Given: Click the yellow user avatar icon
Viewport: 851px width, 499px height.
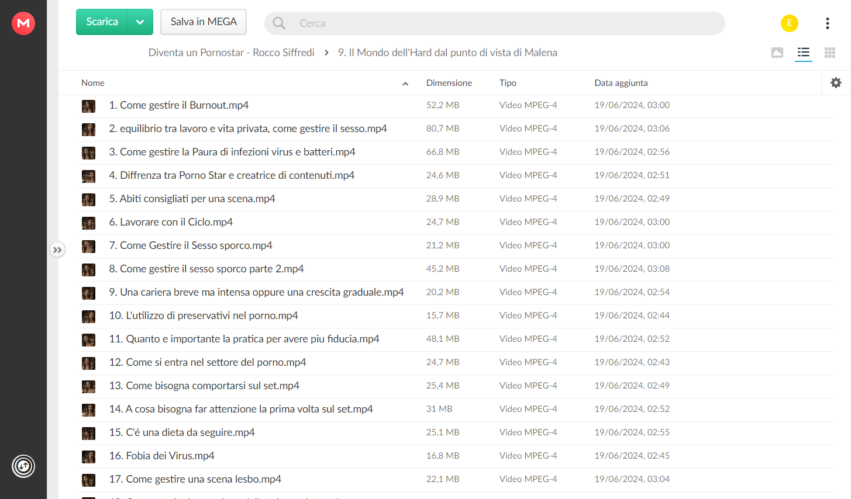Looking at the screenshot, I should click(790, 23).
